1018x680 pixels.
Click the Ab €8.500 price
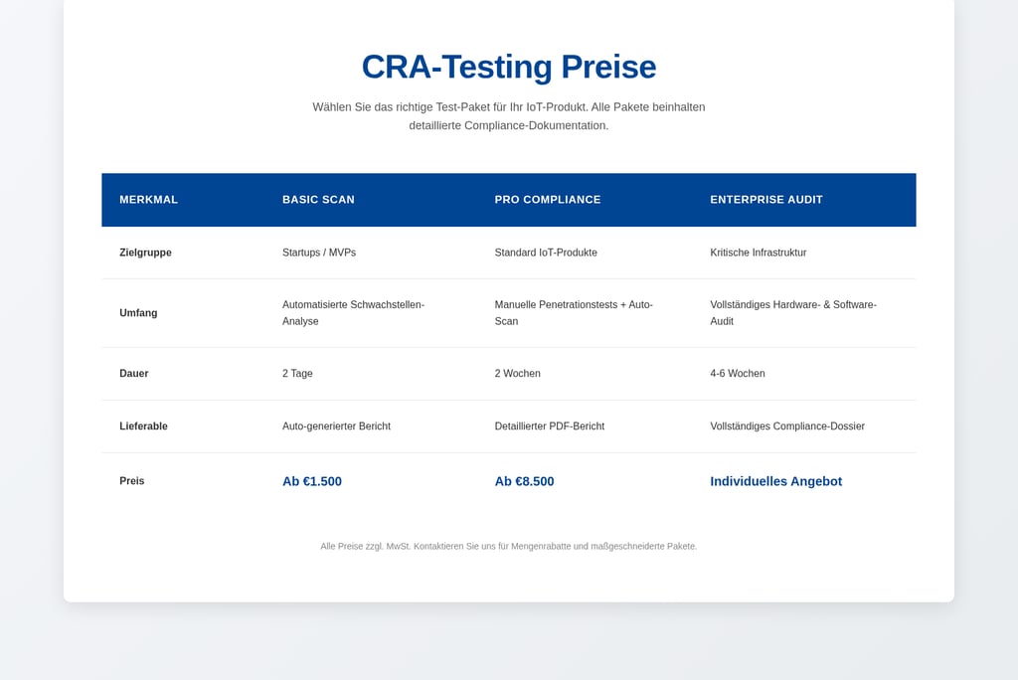[x=524, y=481]
